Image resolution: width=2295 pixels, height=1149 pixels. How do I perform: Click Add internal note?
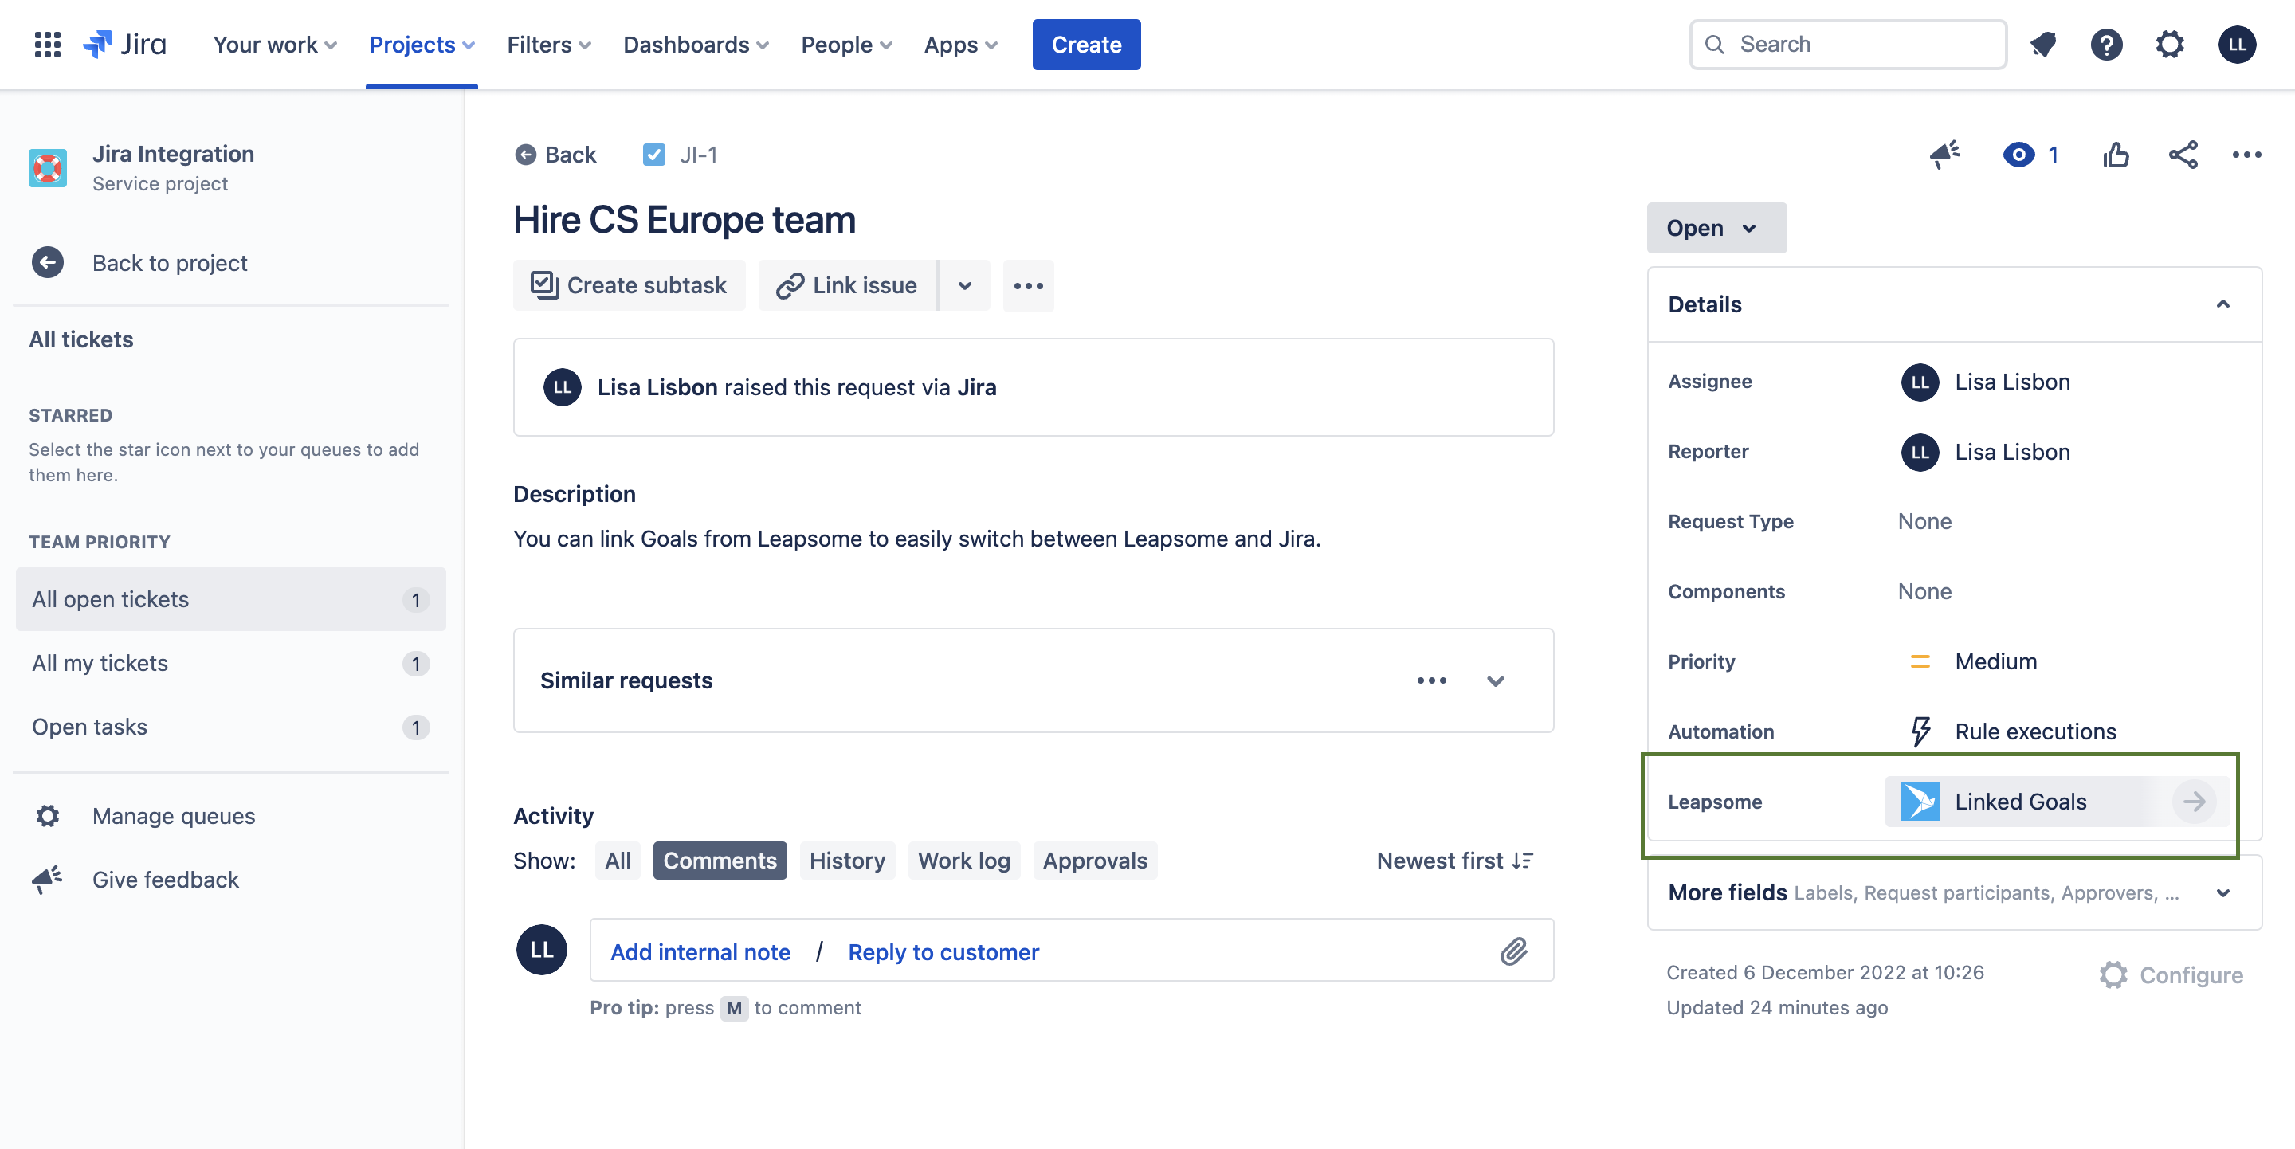click(700, 951)
